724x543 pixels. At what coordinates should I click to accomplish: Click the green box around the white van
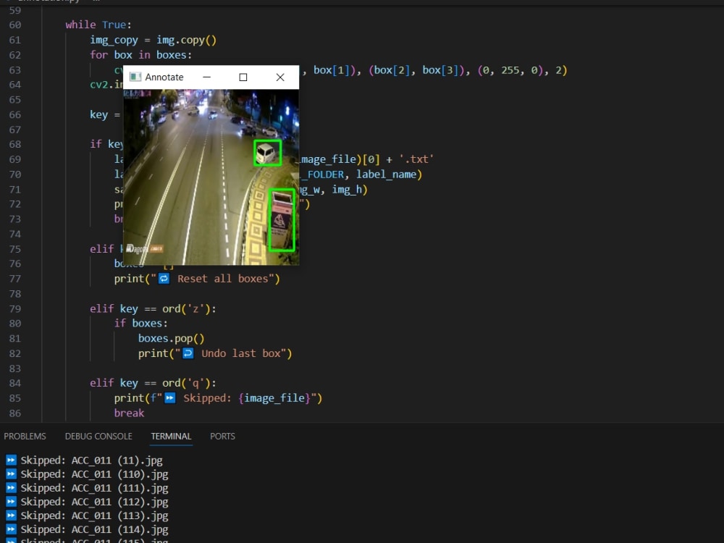pos(267,153)
